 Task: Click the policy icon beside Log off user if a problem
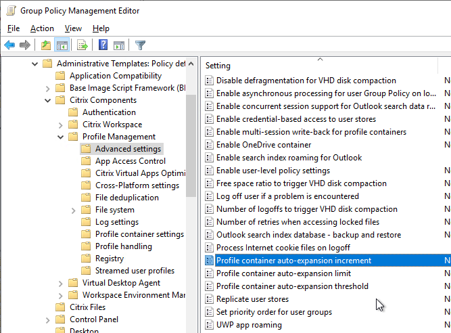pos(209,196)
